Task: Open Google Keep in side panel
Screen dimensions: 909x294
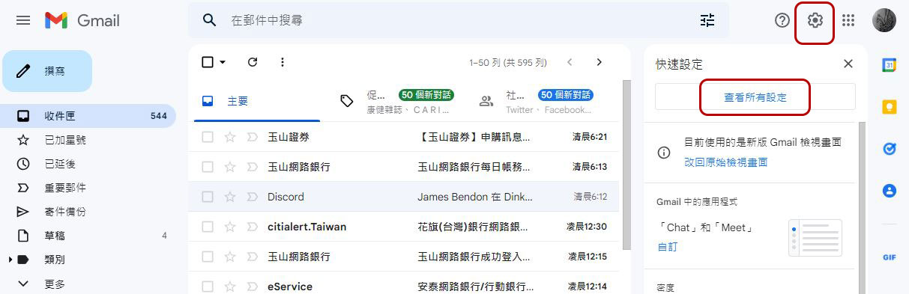Action: (890, 107)
